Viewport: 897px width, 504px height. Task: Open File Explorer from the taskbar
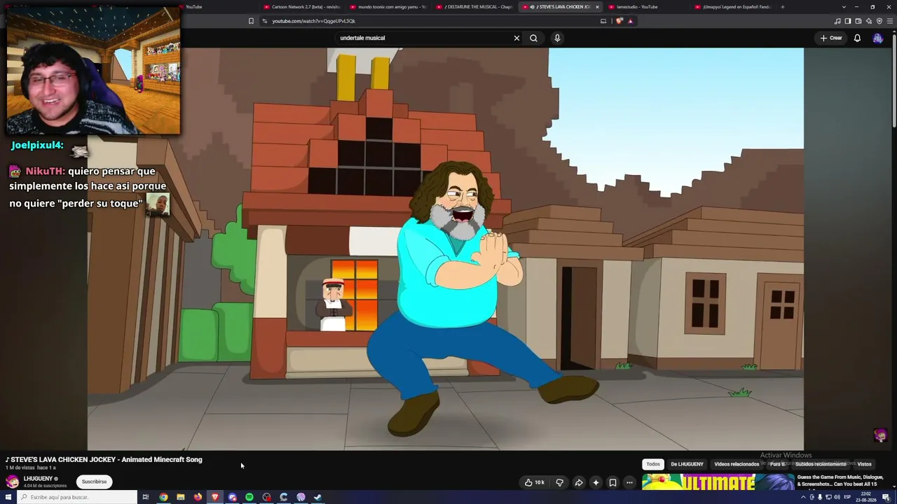(x=181, y=497)
